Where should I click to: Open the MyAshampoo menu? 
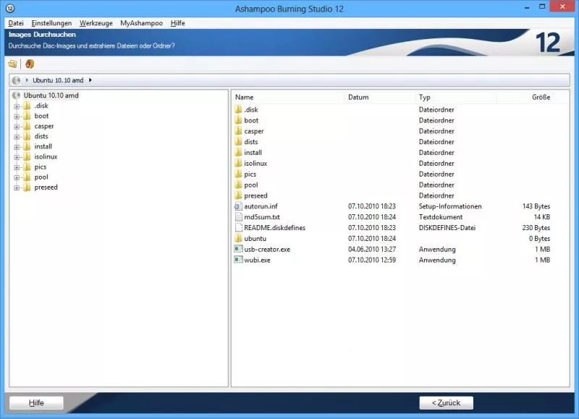click(x=141, y=23)
